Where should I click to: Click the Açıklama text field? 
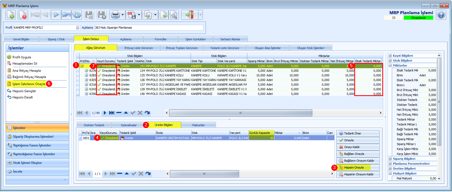click(x=149, y=28)
